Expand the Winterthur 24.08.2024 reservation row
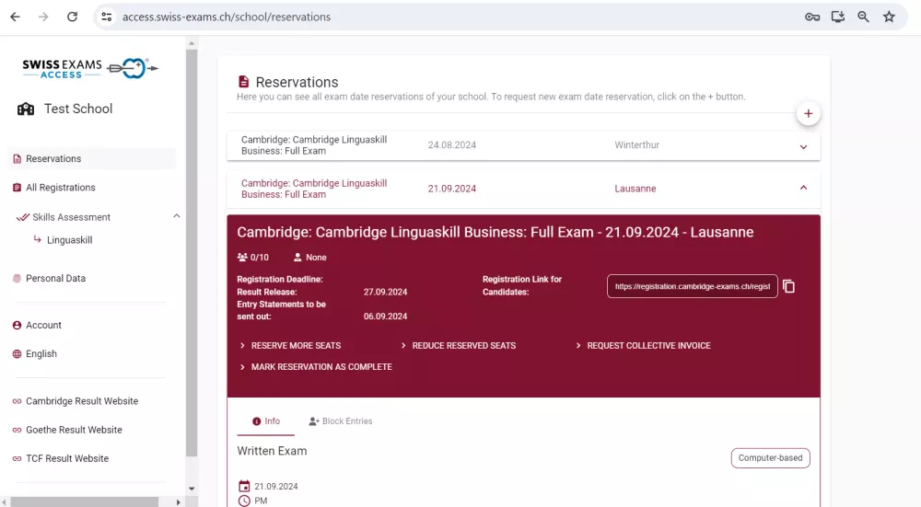Viewport: 921px width, 507px height. [x=803, y=146]
